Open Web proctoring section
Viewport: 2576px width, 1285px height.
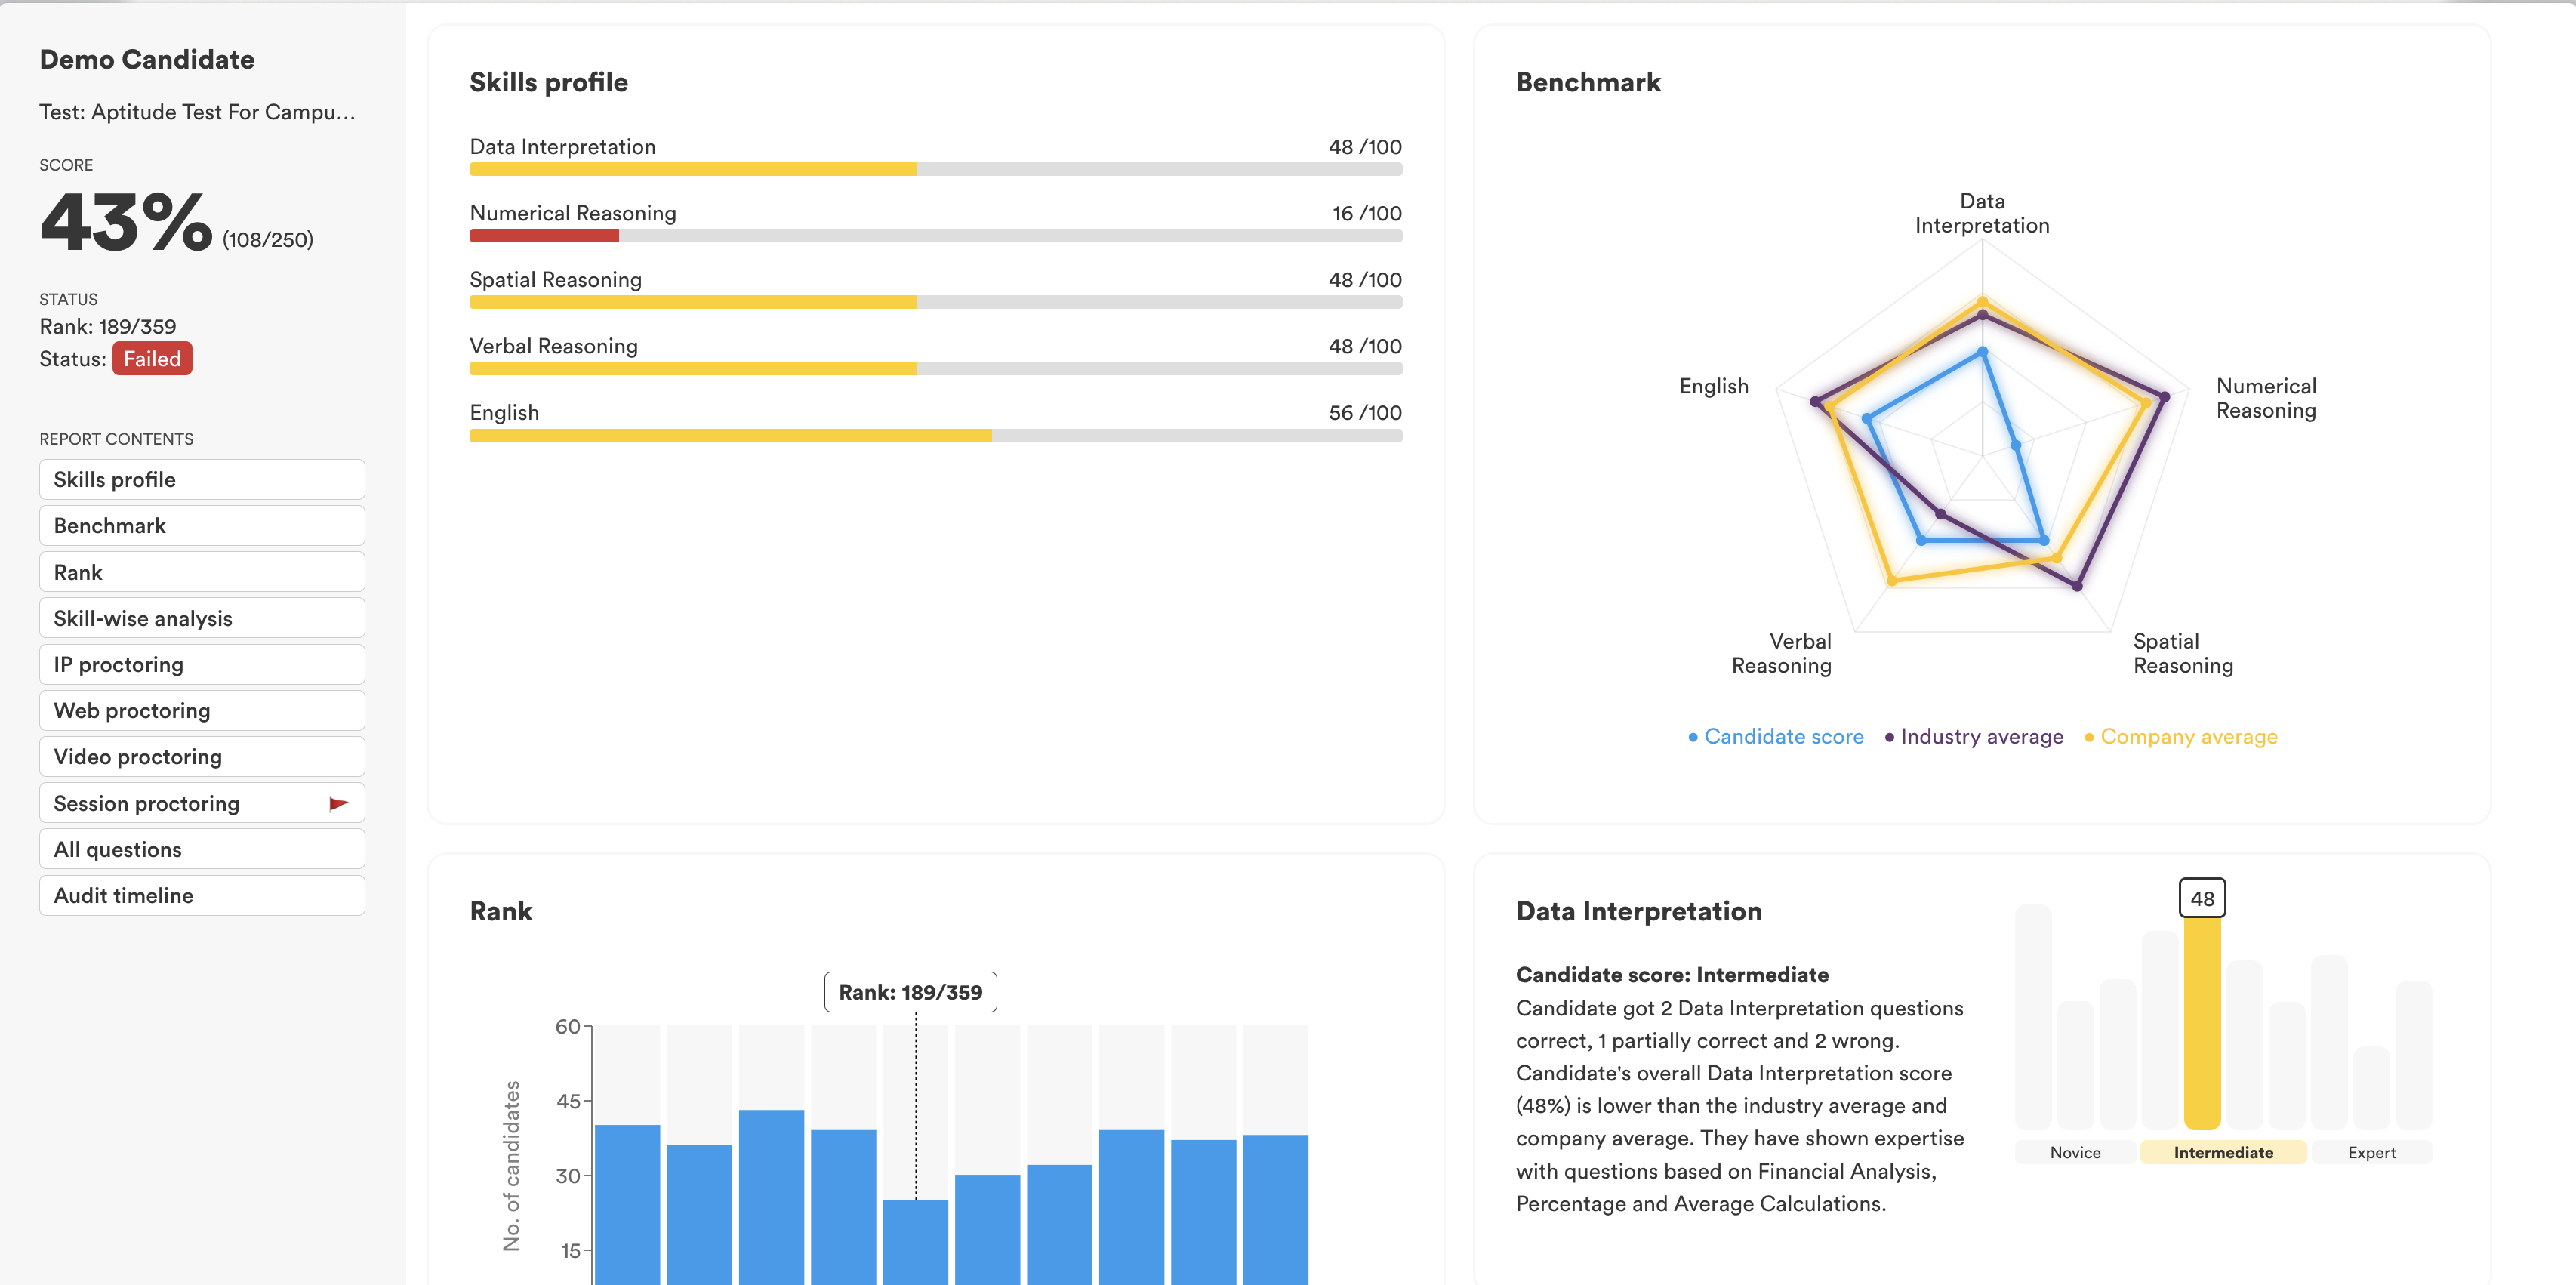coord(202,710)
